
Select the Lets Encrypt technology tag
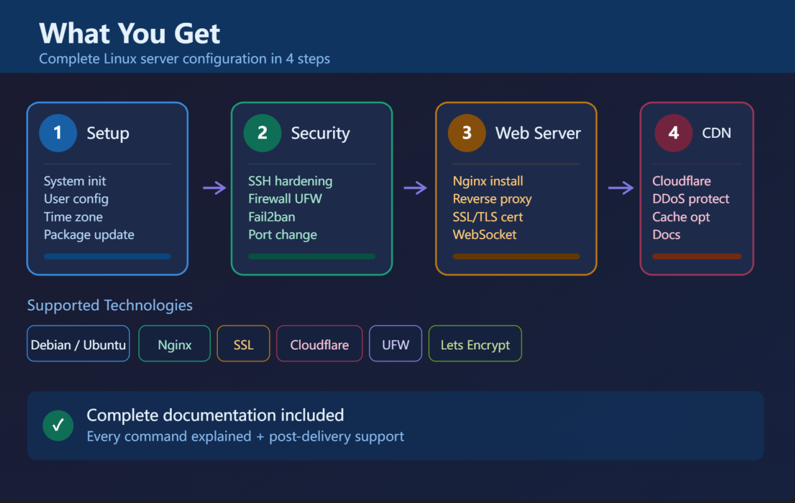click(x=475, y=344)
